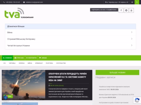Click the reCAPTCHA badge
The width and height of the screenshot is (141, 105).
click(x=137, y=100)
